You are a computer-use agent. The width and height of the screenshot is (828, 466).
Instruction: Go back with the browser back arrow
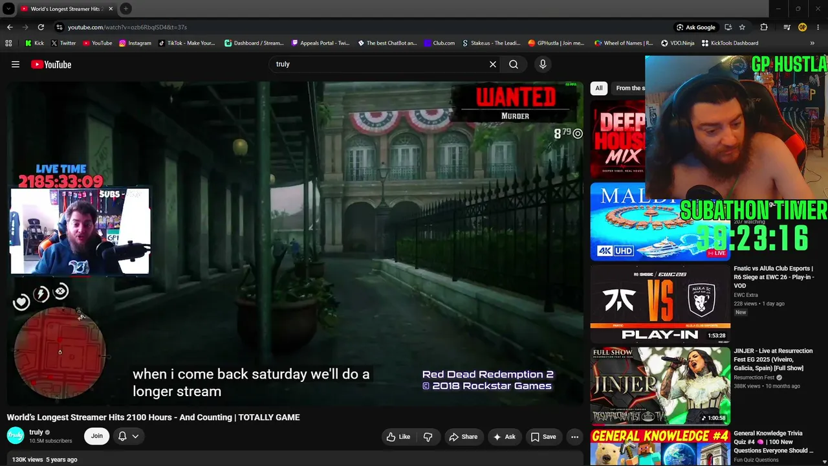(10, 27)
